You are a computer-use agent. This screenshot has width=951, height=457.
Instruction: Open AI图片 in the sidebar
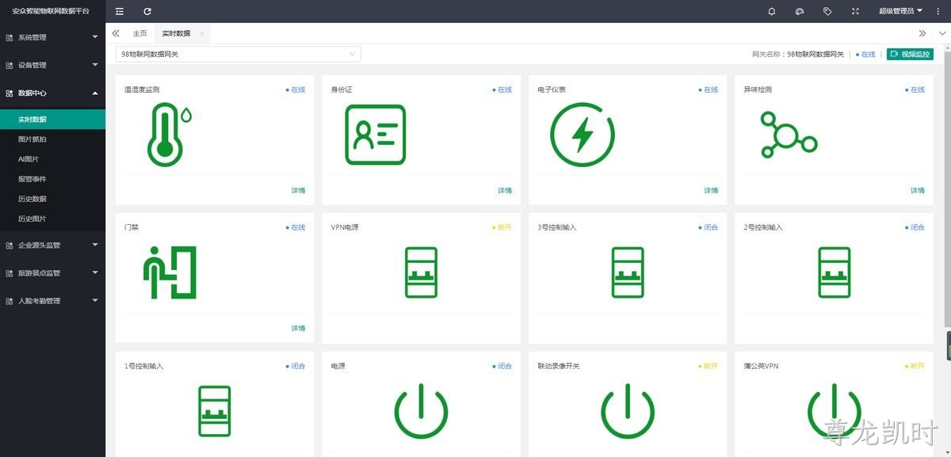[x=52, y=159]
